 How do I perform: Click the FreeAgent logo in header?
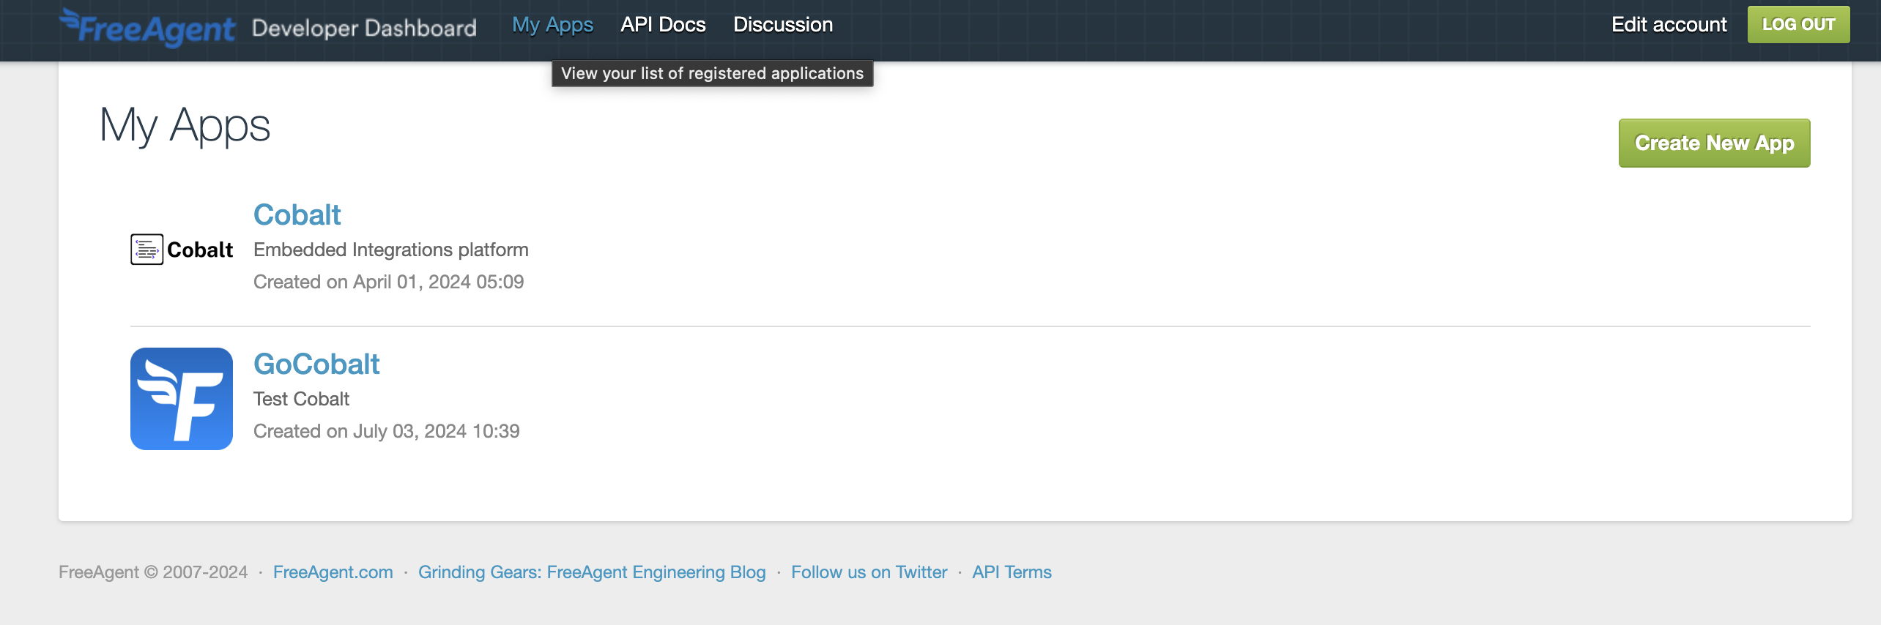pos(147,28)
